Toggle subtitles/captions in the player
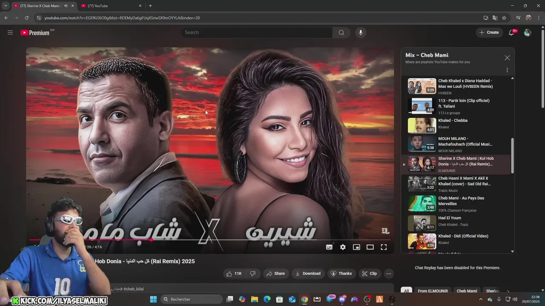Image resolution: width=545 pixels, height=306 pixels. point(329,247)
